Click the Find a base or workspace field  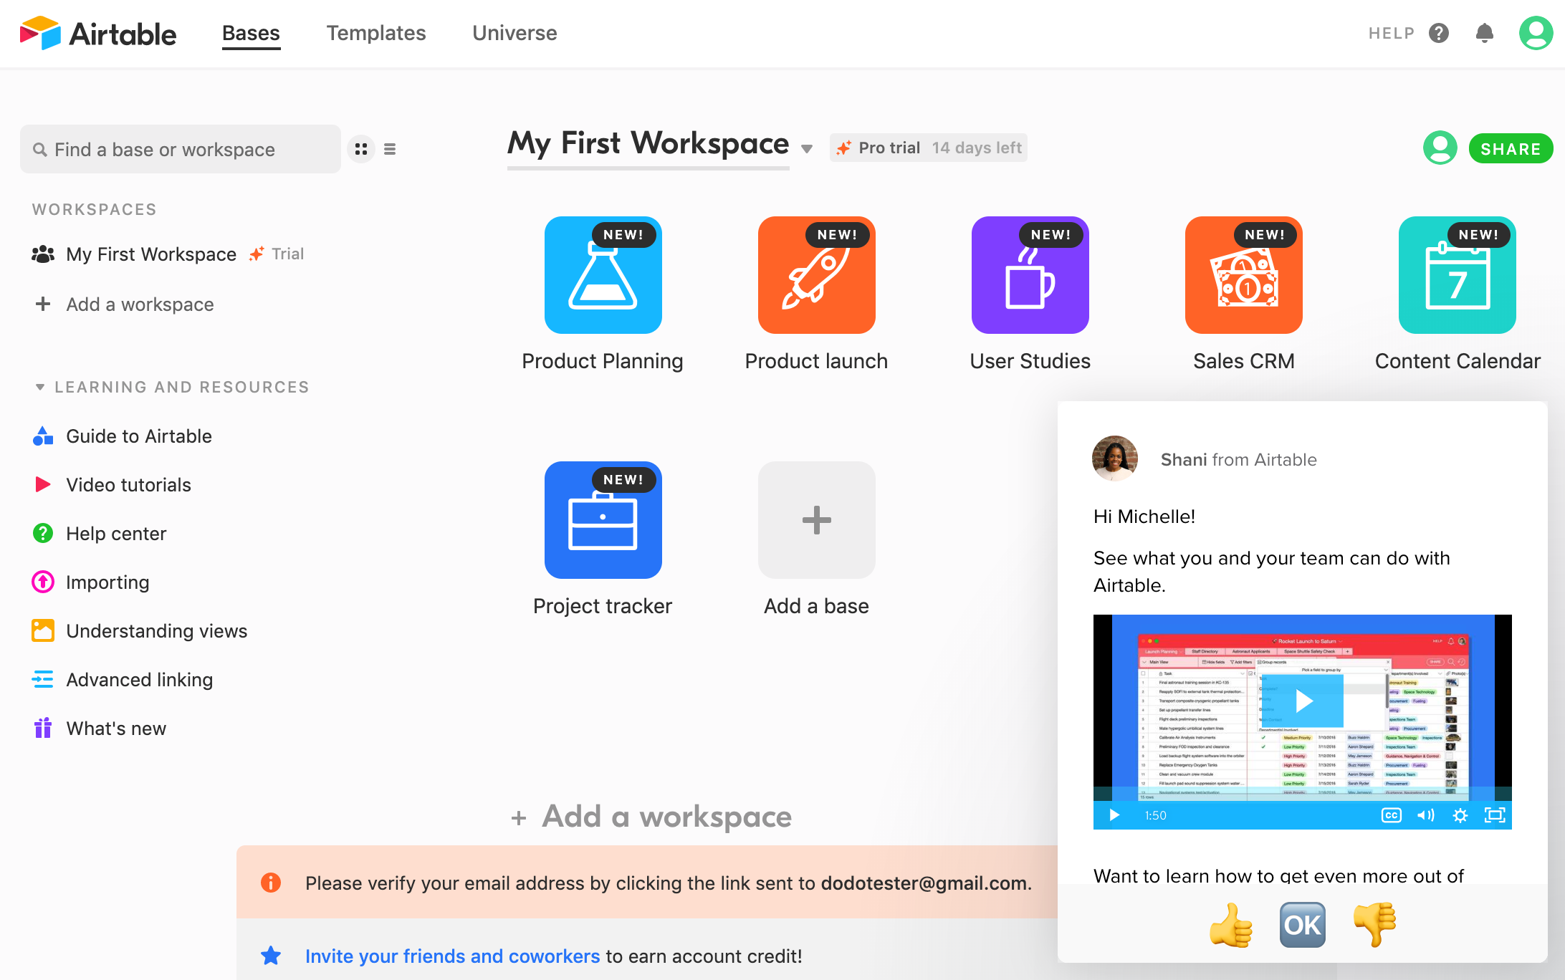[x=181, y=149]
